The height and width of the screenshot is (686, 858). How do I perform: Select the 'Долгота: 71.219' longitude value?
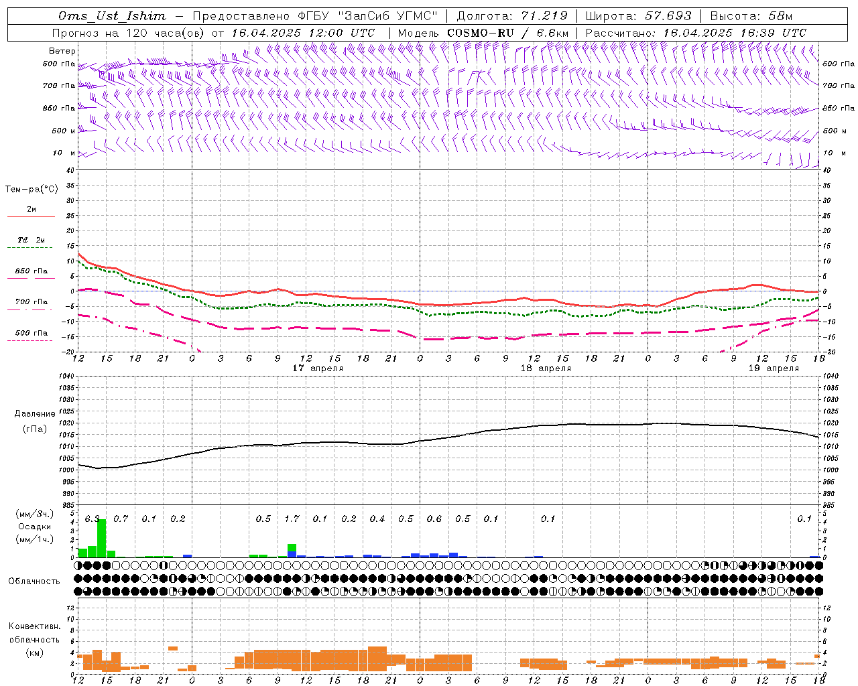pyautogui.click(x=512, y=16)
